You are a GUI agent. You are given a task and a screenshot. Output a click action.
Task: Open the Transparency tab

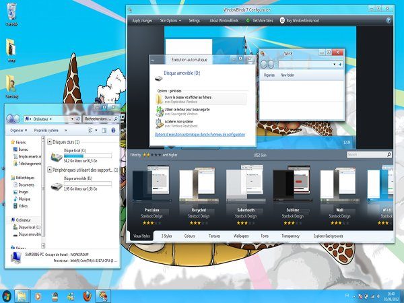point(290,236)
